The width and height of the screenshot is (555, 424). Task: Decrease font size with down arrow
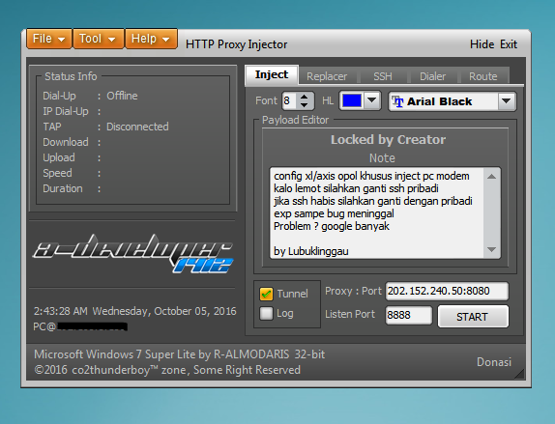[304, 105]
